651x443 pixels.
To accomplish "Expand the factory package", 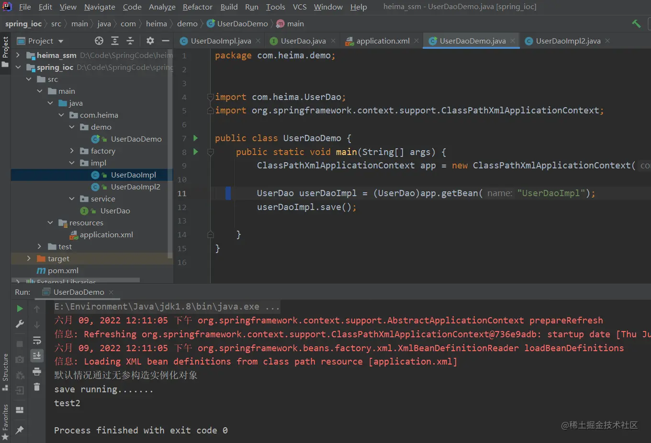I will pos(72,151).
